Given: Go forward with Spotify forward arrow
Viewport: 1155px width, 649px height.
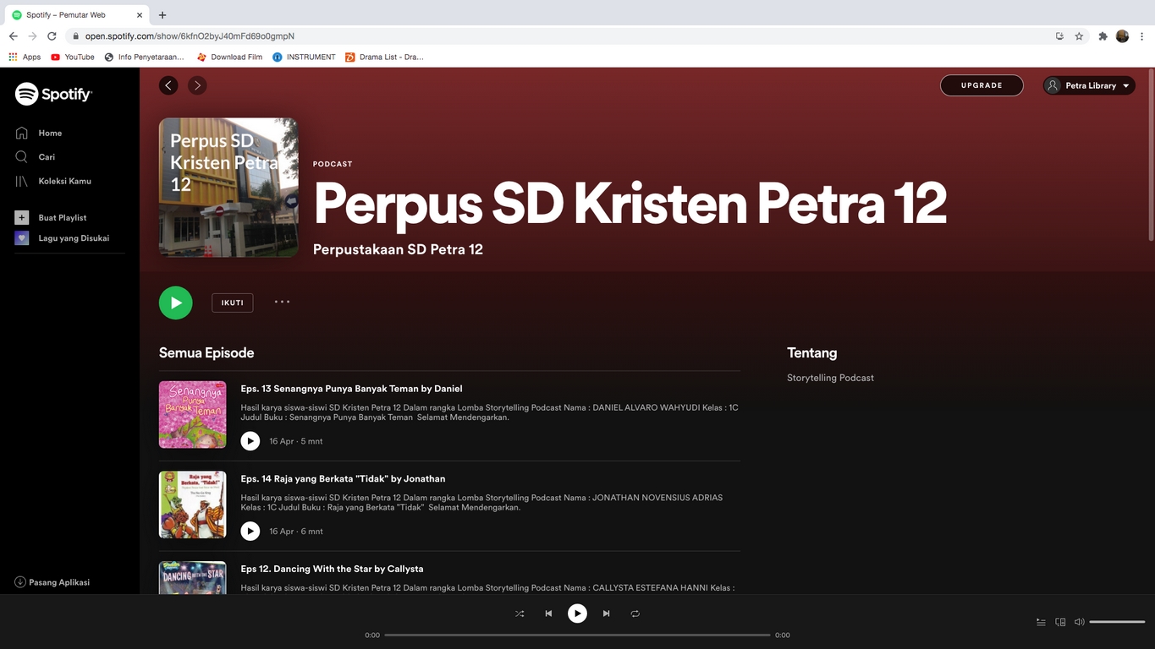Looking at the screenshot, I should [x=197, y=85].
